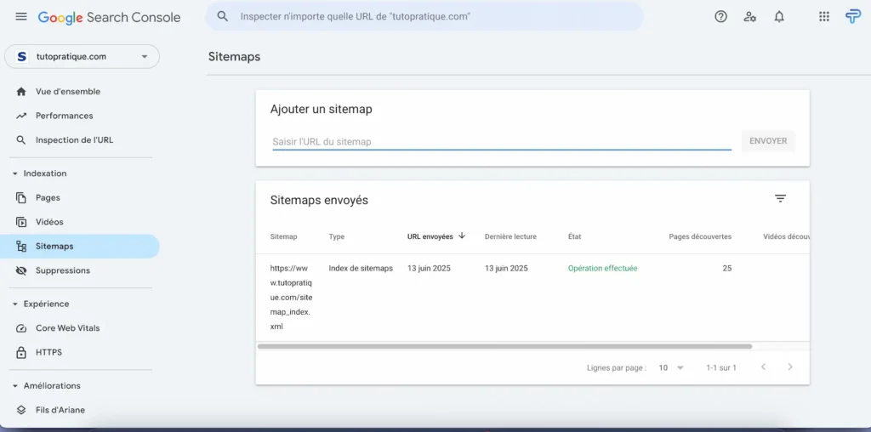Click the Fils d'Ariane layers icon
The width and height of the screenshot is (871, 432).
(x=21, y=410)
